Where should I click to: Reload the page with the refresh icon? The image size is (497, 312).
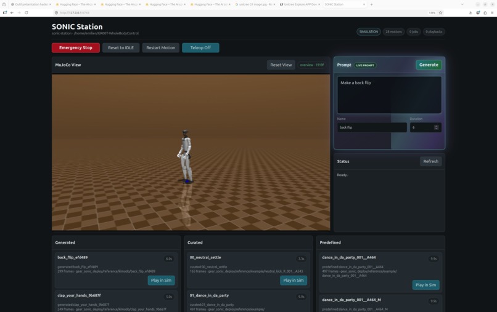click(x=27, y=13)
